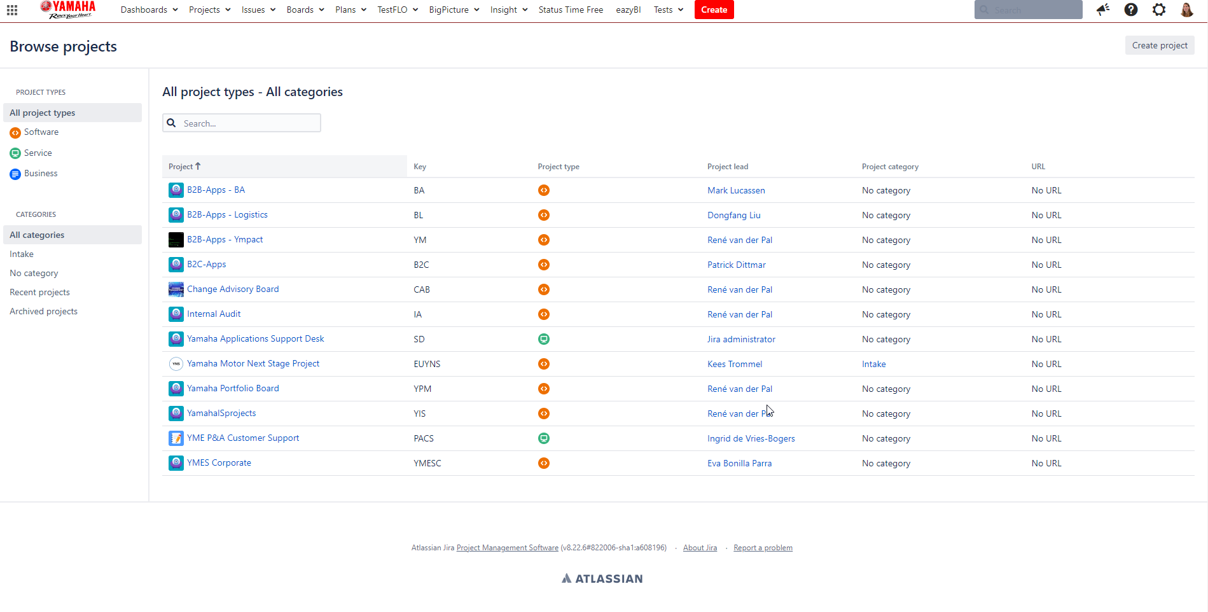Open the Report a problem link
Viewport: 1208px width, 612px height.
pos(763,548)
